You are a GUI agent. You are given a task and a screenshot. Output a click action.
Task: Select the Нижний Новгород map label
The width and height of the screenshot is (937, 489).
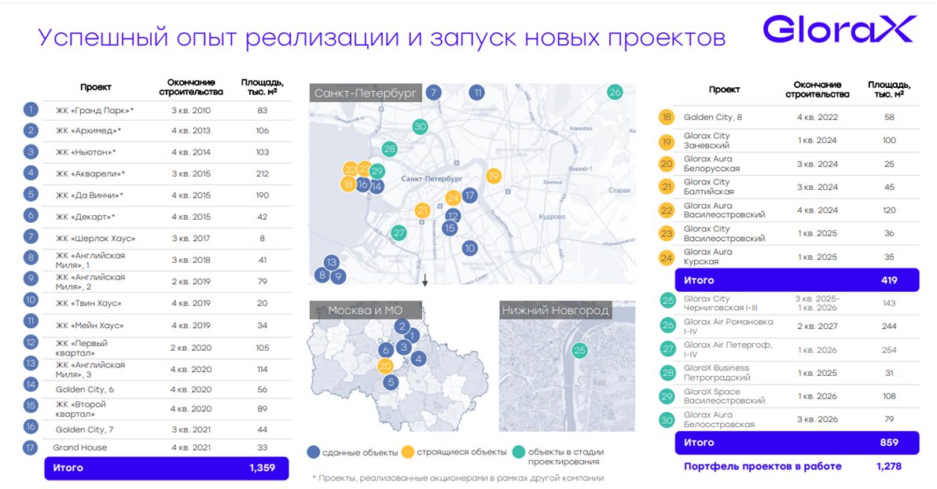coord(555,310)
